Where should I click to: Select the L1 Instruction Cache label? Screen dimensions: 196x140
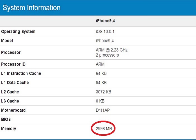pyautogui.click(x=21, y=74)
